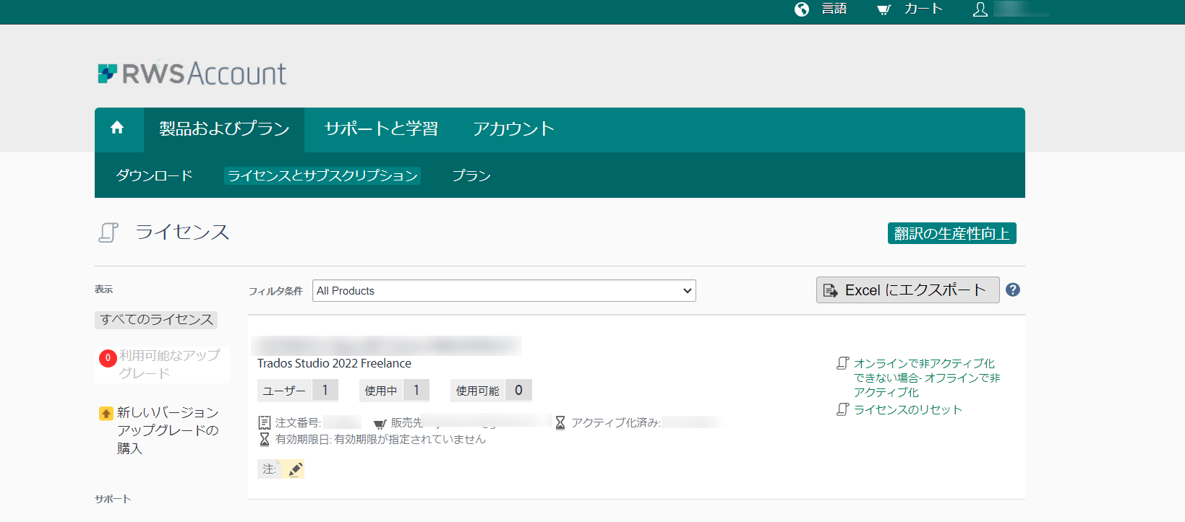Switch to the ダウンロード subtab

pyautogui.click(x=154, y=175)
